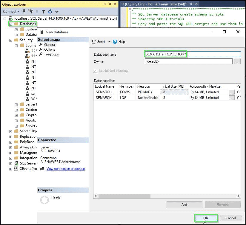Click the Security folder icon

tap(16, 40)
